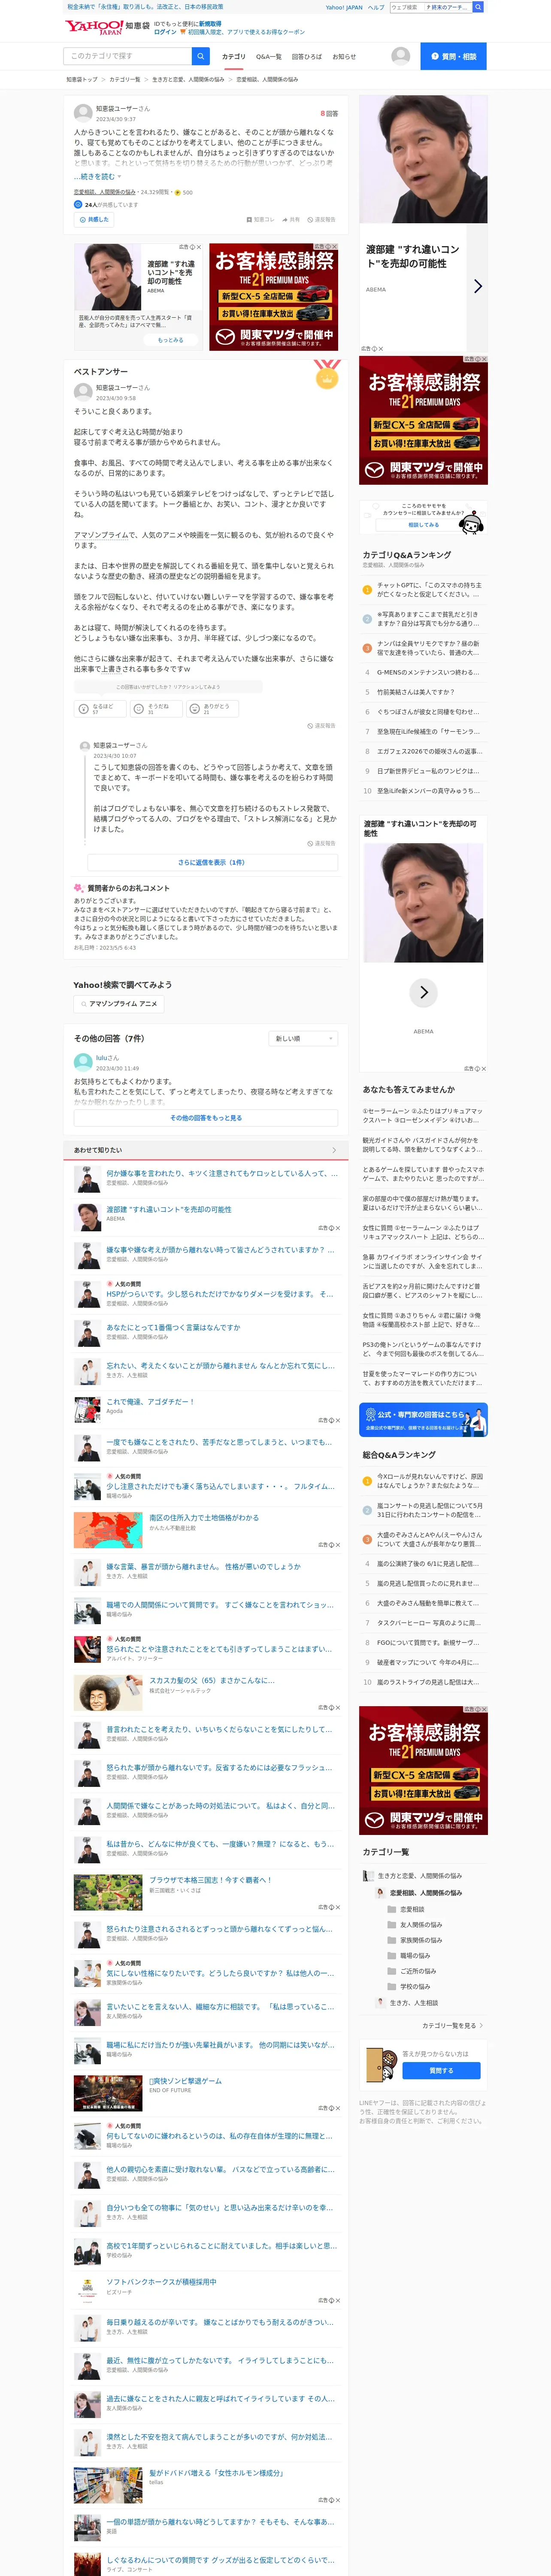Screen dimensions: 551x2576
Task: Click the 知恵コレ bookmark icon
Action: point(260,219)
